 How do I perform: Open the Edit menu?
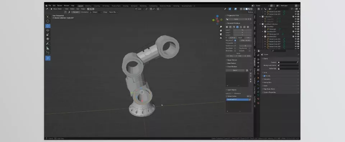click(54, 6)
